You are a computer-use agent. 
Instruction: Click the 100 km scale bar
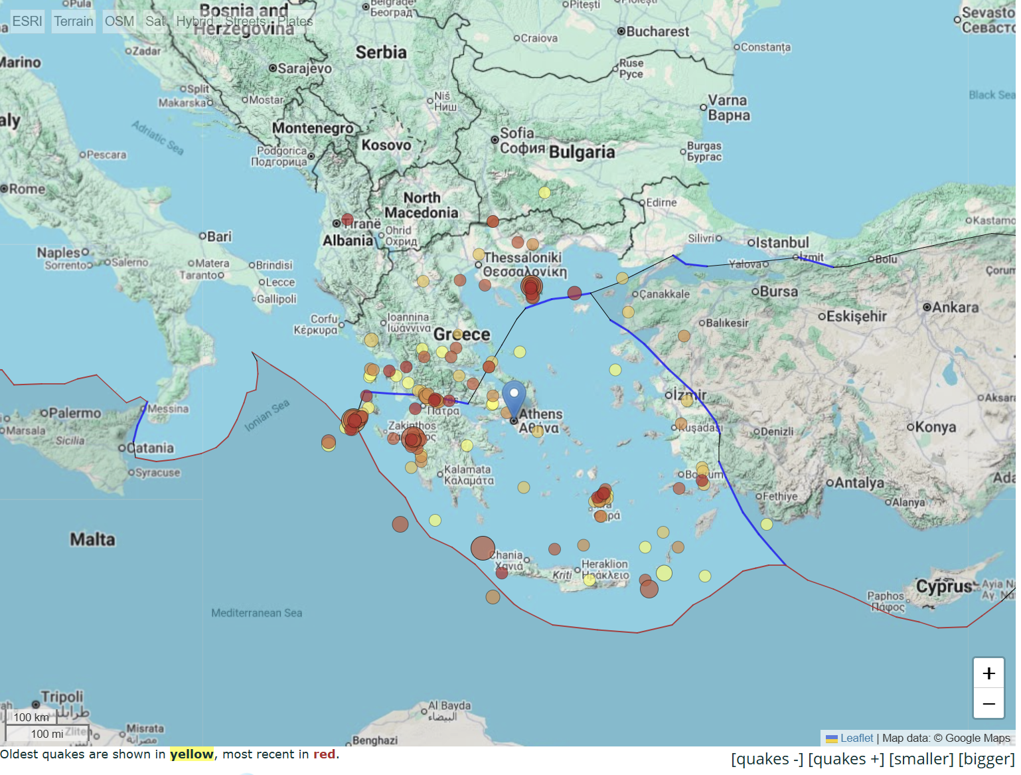pyautogui.click(x=31, y=717)
